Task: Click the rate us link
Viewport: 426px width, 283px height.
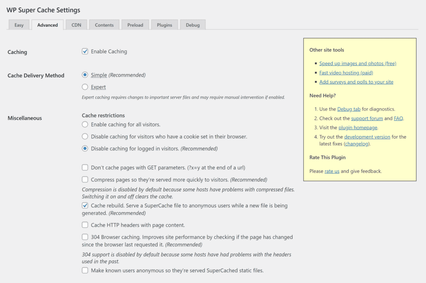Action: [332, 171]
